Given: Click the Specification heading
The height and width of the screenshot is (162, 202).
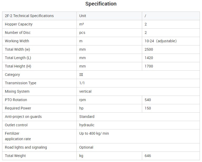Looking at the screenshot, I should pos(101,4).
